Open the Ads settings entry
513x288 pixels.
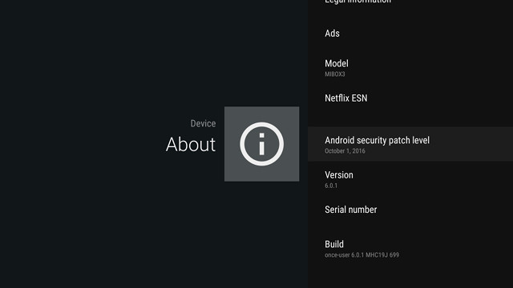[410, 34]
